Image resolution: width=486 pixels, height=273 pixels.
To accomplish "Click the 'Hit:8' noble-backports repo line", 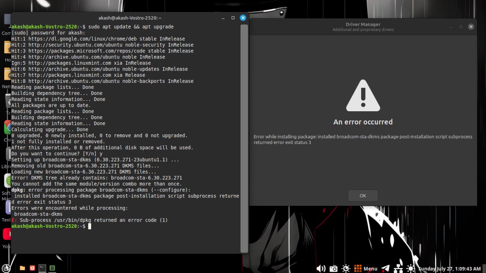I will point(103,81).
